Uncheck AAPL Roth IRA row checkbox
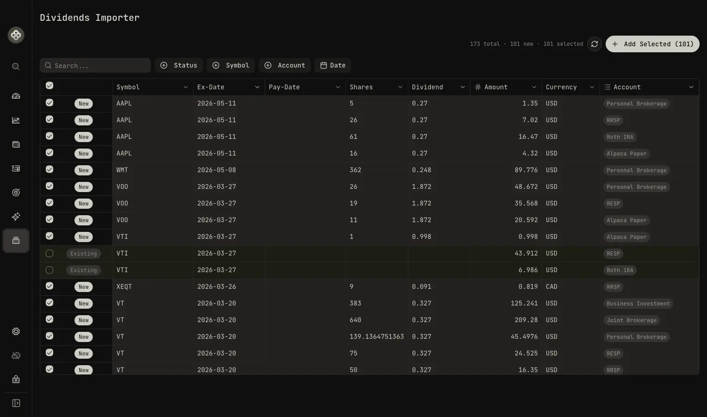Screen dimensions: 707x417 tap(50, 136)
